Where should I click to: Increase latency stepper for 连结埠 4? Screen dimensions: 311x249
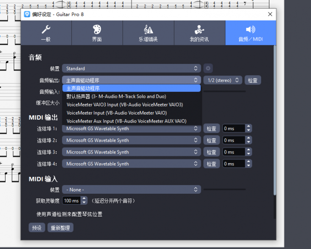(x=248, y=162)
